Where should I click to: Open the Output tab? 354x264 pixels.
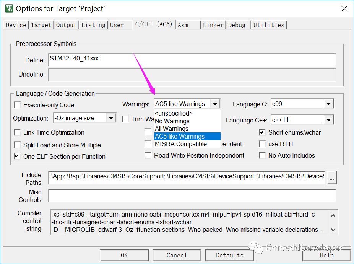(x=66, y=25)
